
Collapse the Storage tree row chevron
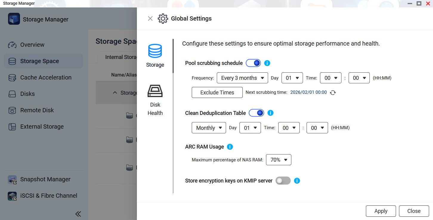pos(115,93)
